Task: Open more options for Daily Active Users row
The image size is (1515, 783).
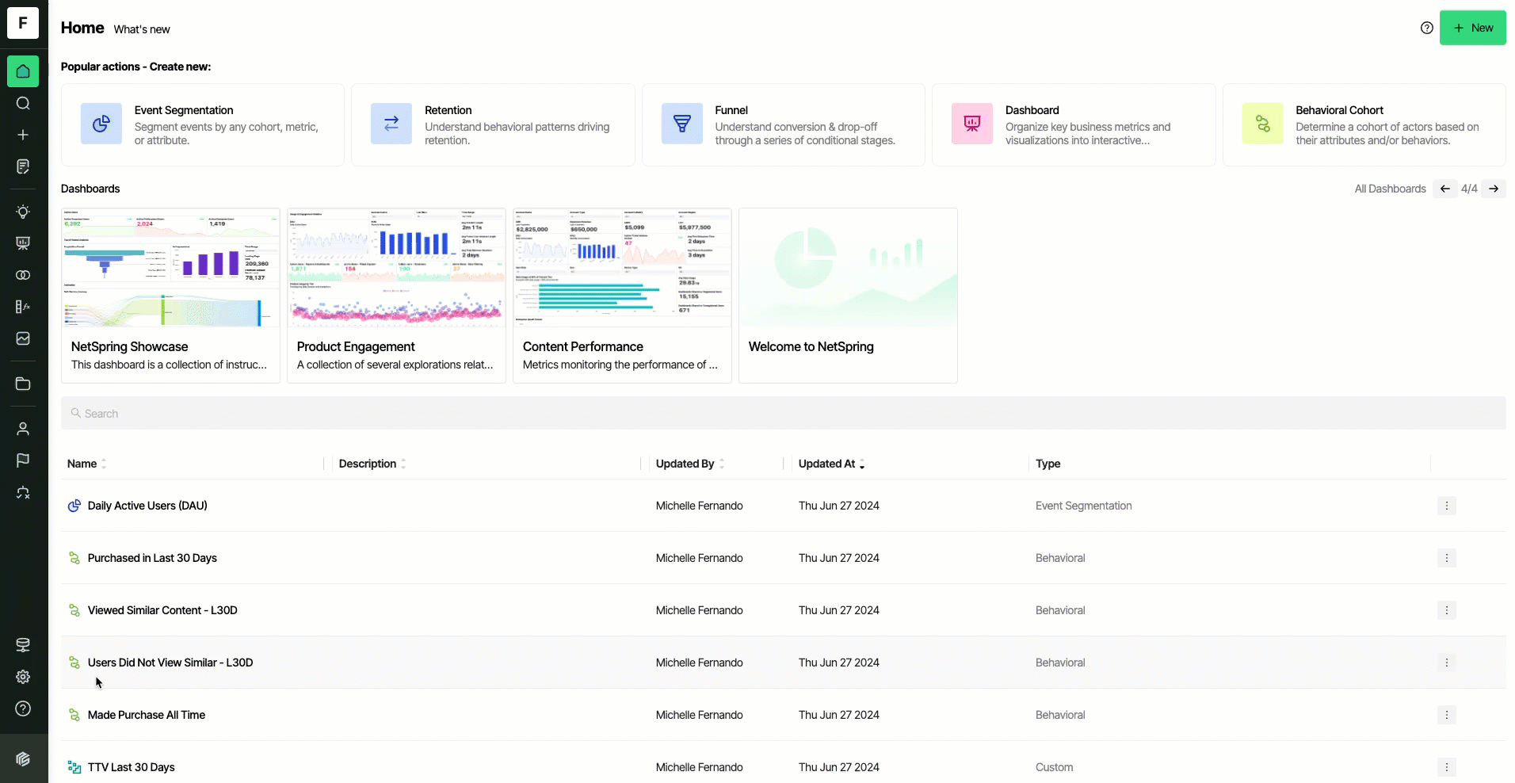Action: coord(1447,506)
